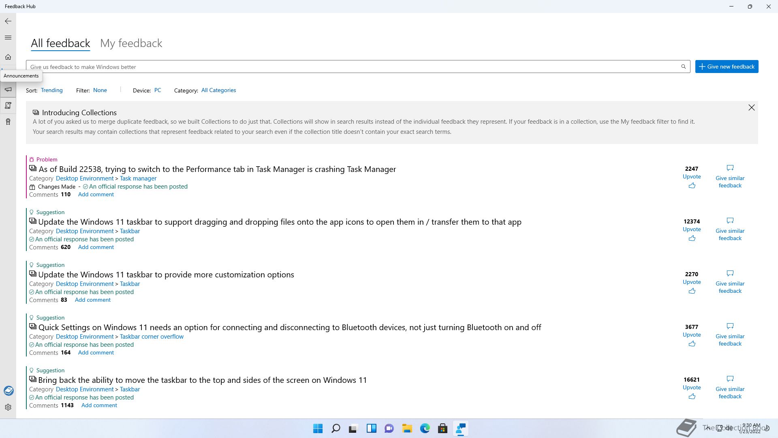This screenshot has height=438, width=778.
Task: Open the move taskbar to top suggestion
Action: point(202,380)
